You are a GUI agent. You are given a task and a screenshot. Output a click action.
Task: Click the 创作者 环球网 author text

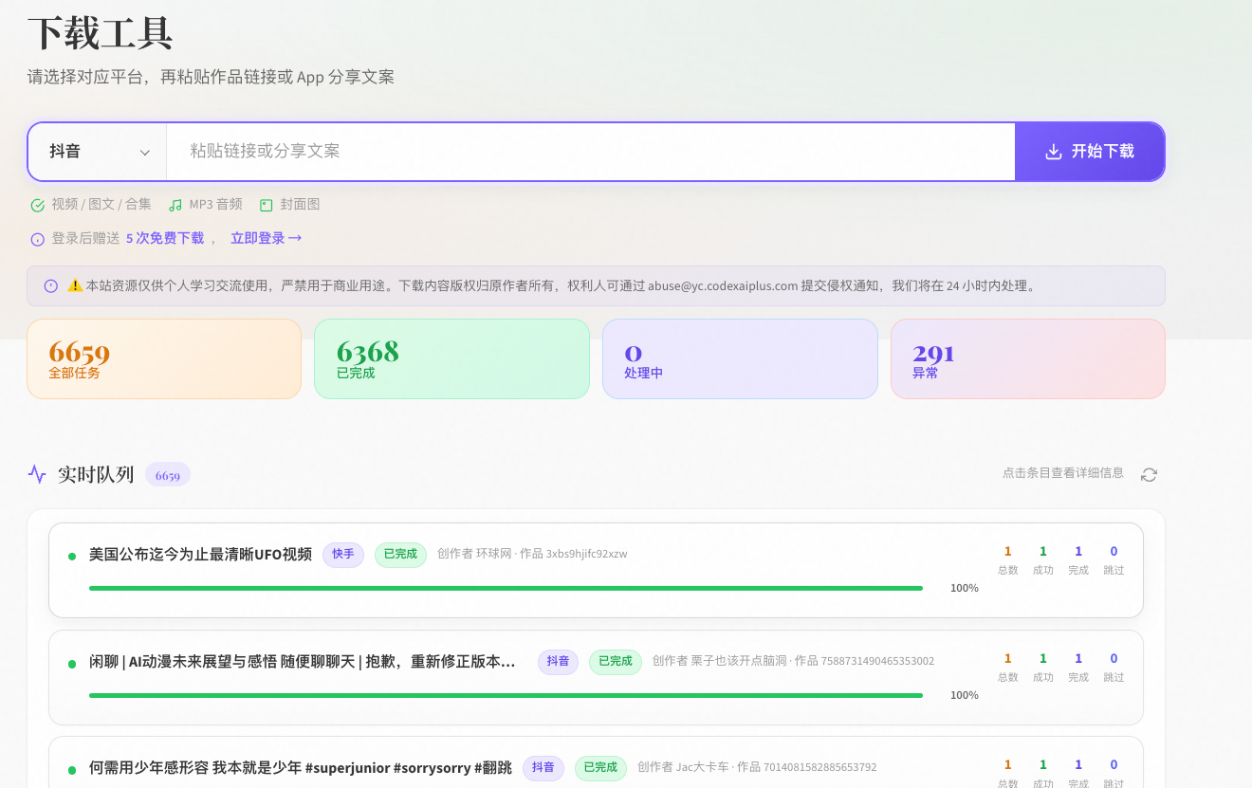coord(474,554)
